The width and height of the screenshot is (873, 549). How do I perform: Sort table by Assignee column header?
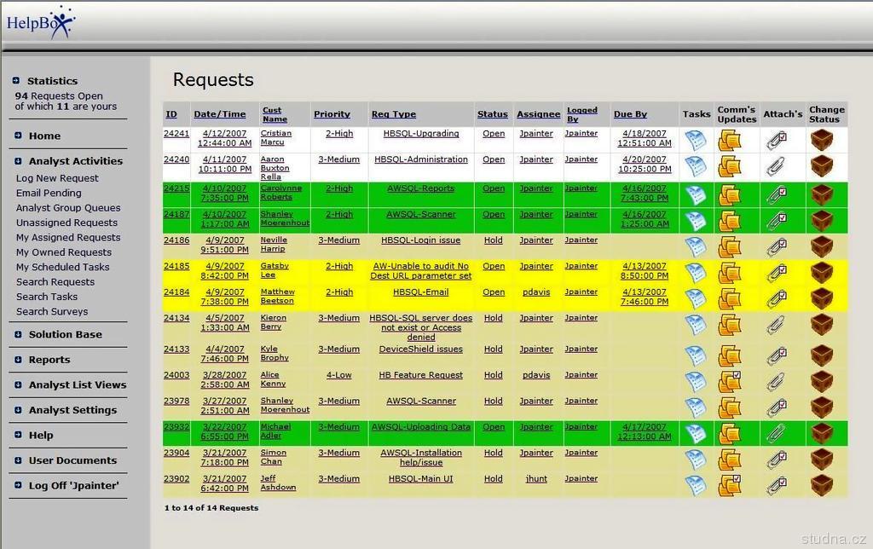539,114
